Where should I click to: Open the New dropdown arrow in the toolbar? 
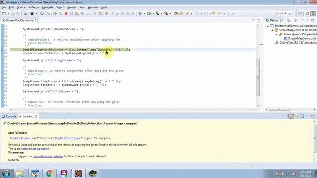click(8, 13)
